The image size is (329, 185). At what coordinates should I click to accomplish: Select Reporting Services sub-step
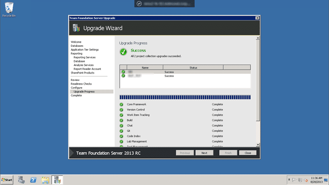point(85,57)
